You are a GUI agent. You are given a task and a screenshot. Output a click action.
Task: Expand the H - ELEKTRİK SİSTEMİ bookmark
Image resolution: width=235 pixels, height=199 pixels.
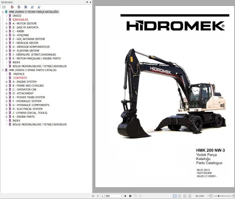point(6,51)
